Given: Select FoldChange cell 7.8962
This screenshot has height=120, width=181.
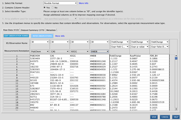Looking at the screenshot, I should point(120,75).
